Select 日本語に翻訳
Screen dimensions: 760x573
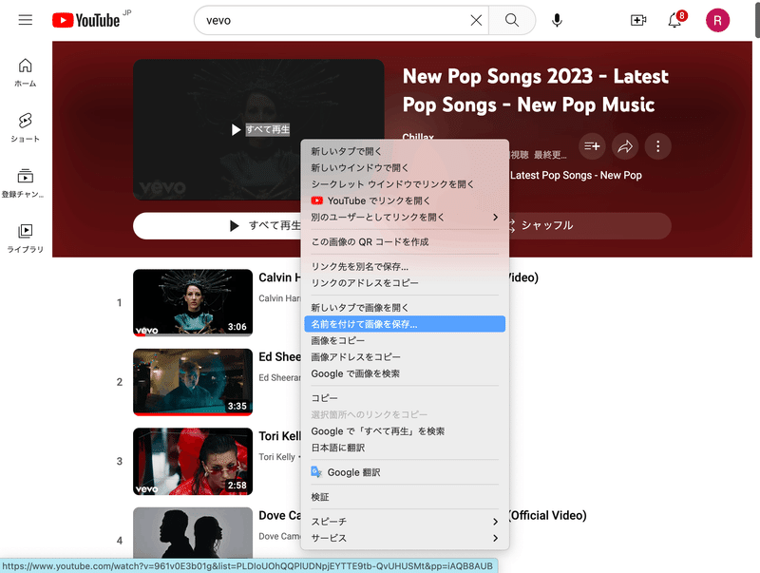[405, 448]
